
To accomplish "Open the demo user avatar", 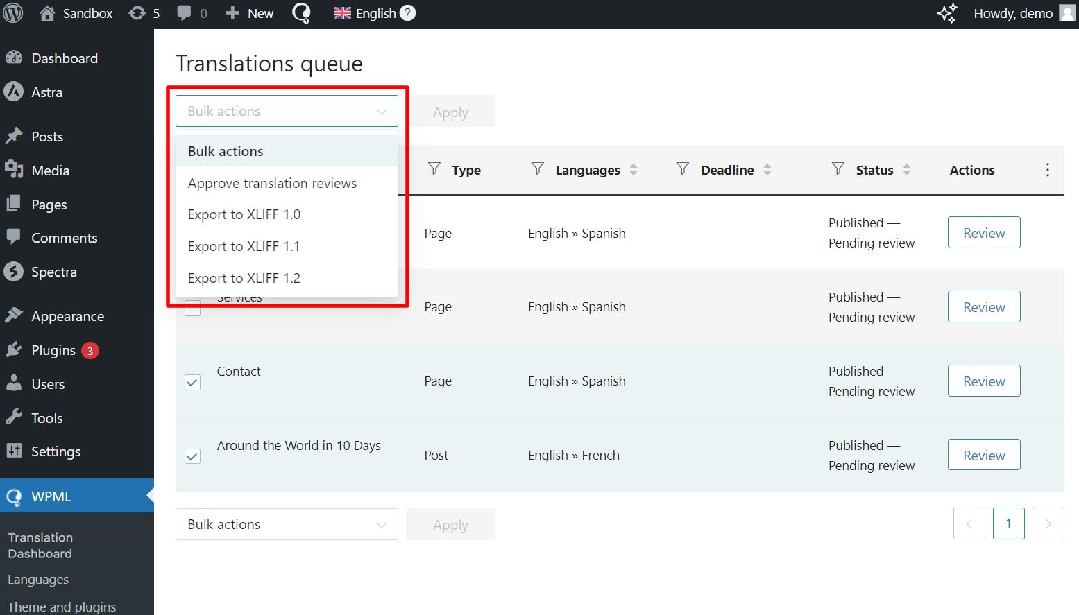I will pyautogui.click(x=1067, y=13).
